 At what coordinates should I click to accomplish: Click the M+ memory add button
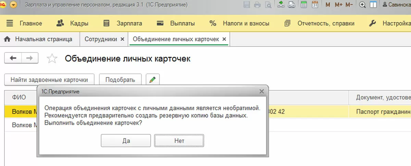tap(338, 5)
